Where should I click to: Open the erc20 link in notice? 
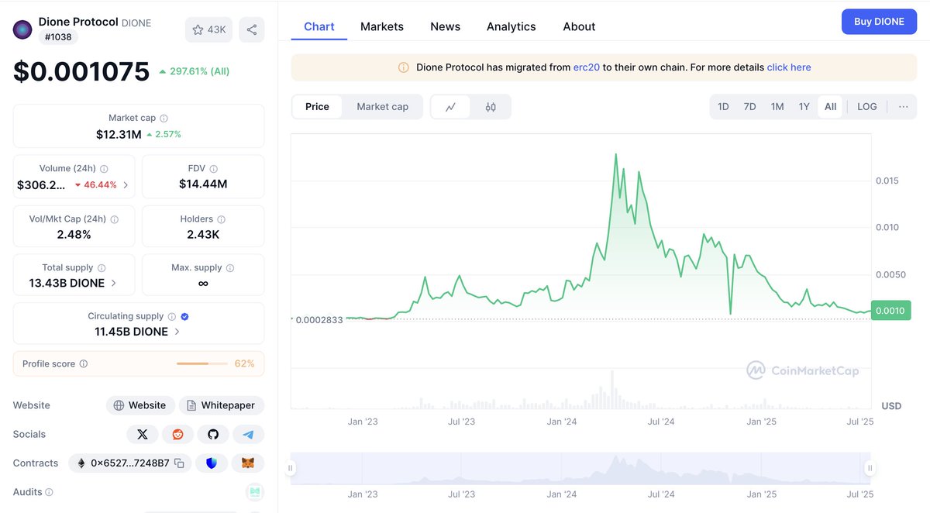click(587, 67)
